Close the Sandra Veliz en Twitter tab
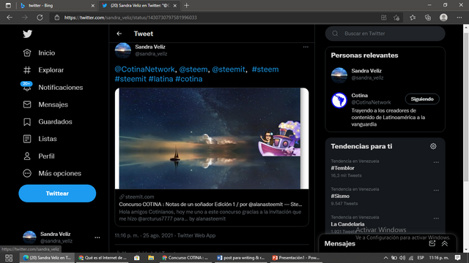This screenshot has height=263, width=469. (175, 6)
